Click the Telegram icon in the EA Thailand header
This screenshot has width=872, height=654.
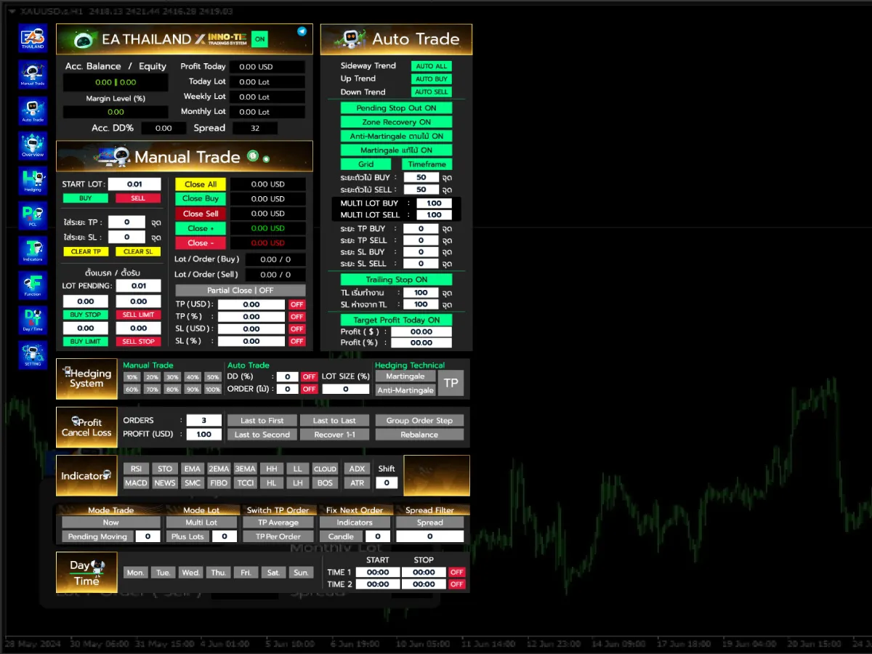tap(302, 31)
